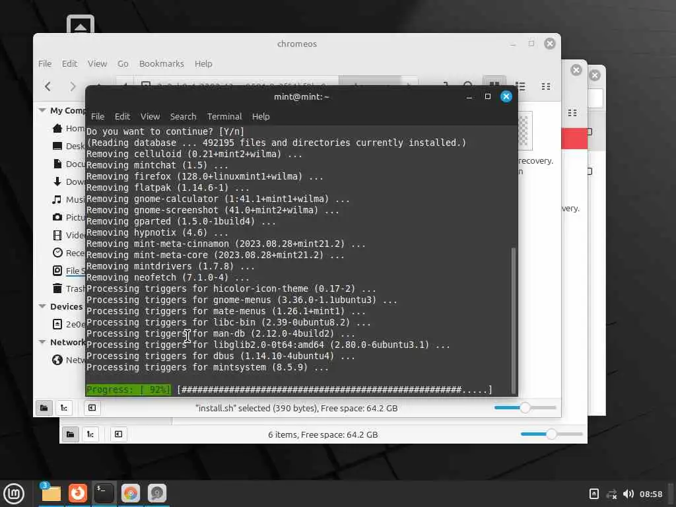The width and height of the screenshot is (676, 507).
Task: Open the Network globe sidebar icon
Action: (x=57, y=360)
